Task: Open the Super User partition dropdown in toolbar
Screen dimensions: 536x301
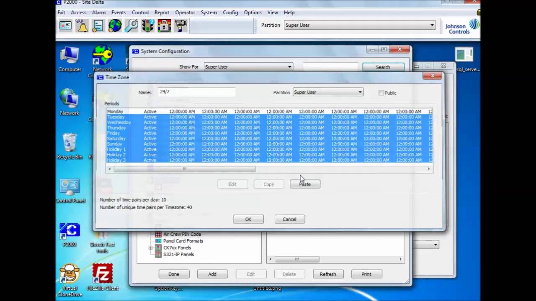Action: 360,25
